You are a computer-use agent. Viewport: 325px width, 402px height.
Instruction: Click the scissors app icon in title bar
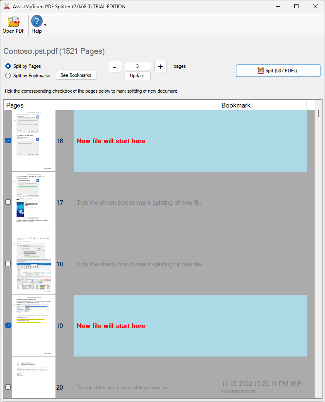(7, 7)
